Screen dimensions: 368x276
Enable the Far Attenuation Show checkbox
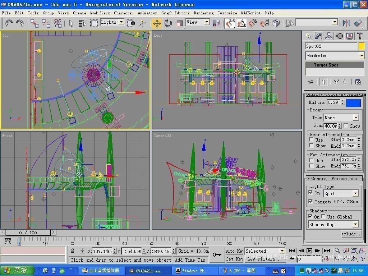tap(311, 166)
